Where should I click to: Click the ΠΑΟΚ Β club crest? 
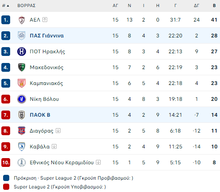click(22, 115)
